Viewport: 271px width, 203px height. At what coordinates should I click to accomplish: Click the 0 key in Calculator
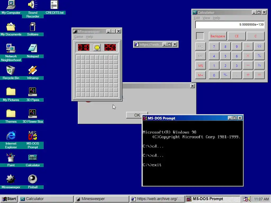[x=214, y=75]
